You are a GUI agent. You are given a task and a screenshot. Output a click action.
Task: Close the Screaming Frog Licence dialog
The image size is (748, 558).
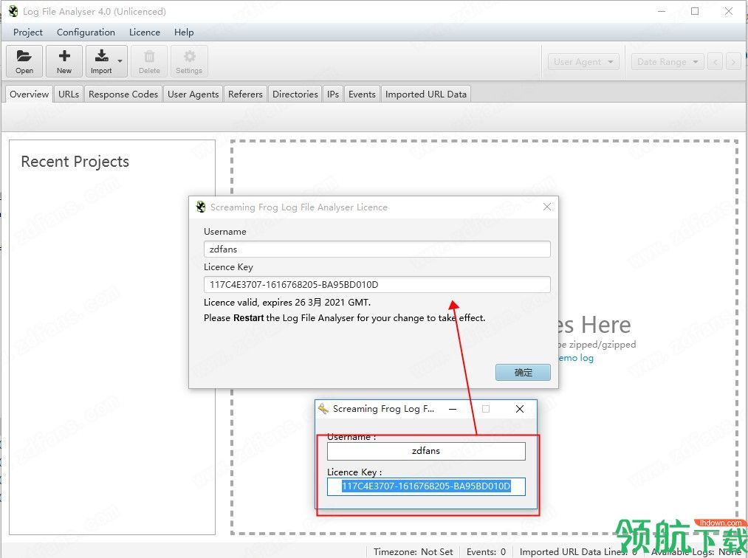(547, 207)
